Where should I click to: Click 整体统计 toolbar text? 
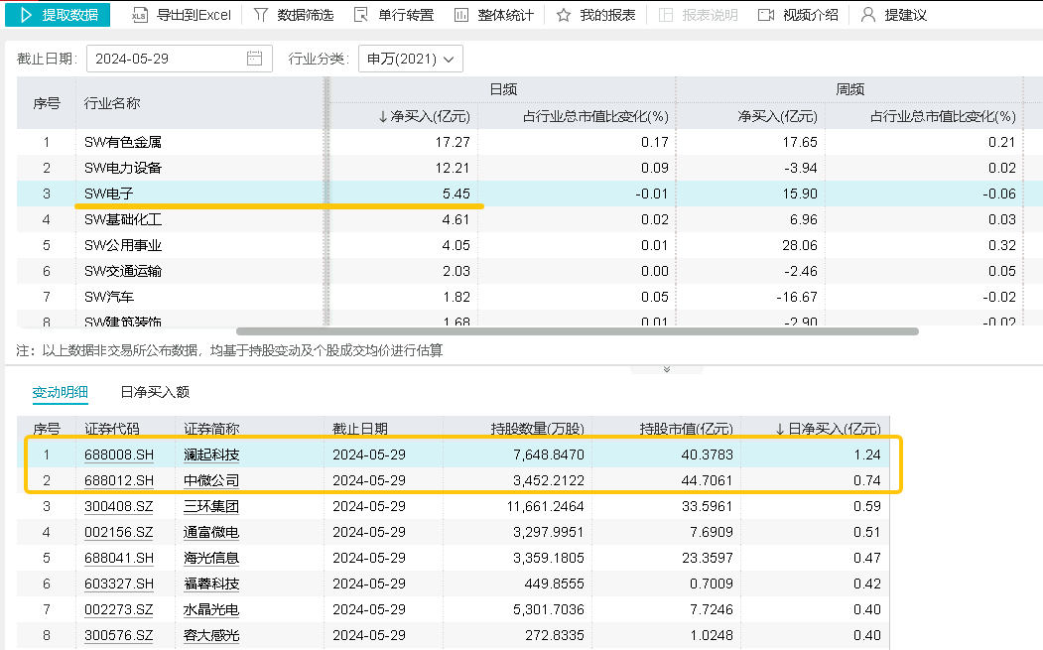coord(505,15)
